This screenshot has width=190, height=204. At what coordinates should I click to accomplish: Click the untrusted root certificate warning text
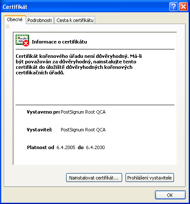(79, 64)
